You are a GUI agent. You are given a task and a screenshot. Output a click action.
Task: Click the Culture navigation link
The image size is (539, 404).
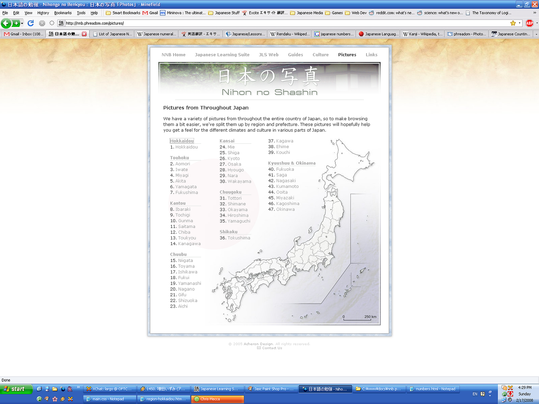coord(320,55)
